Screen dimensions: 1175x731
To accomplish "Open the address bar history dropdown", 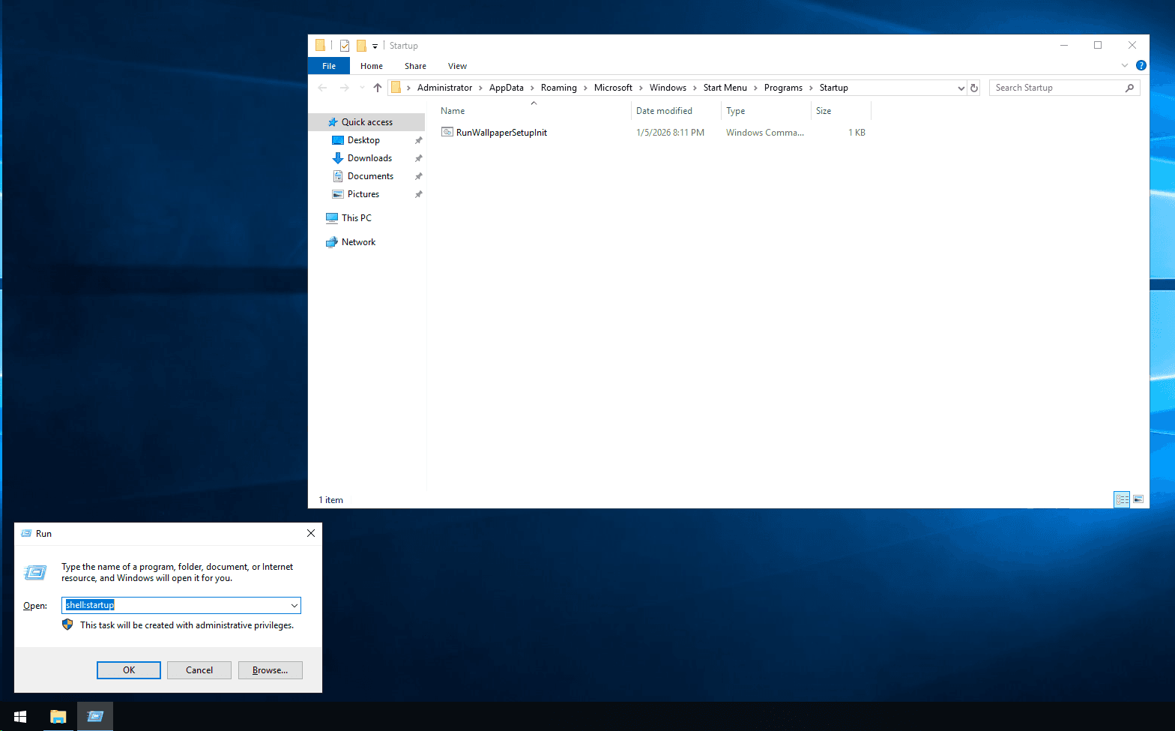I will (961, 88).
